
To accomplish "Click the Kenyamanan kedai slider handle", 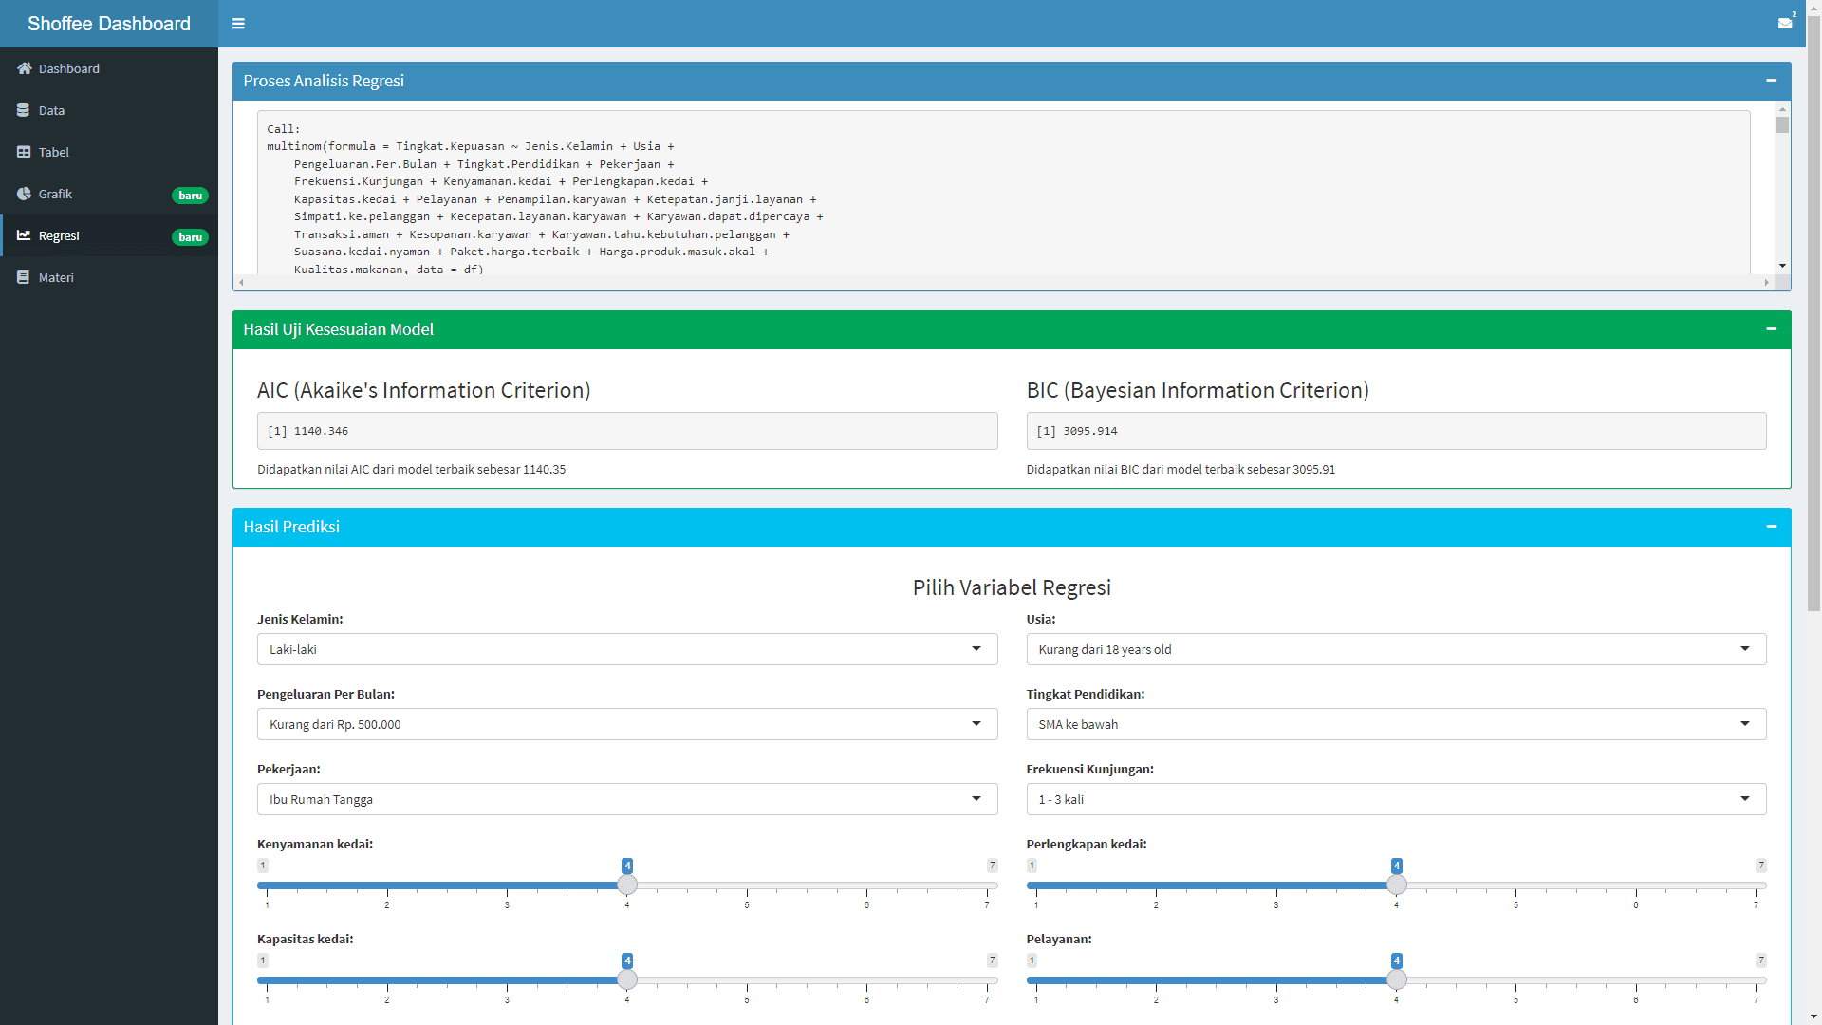I will tap(627, 885).
